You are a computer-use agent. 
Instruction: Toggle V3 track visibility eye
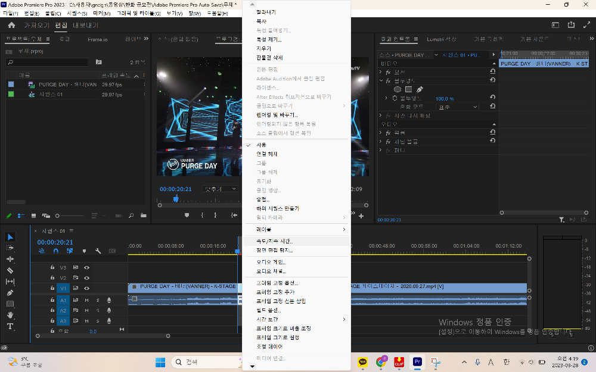pyautogui.click(x=86, y=268)
